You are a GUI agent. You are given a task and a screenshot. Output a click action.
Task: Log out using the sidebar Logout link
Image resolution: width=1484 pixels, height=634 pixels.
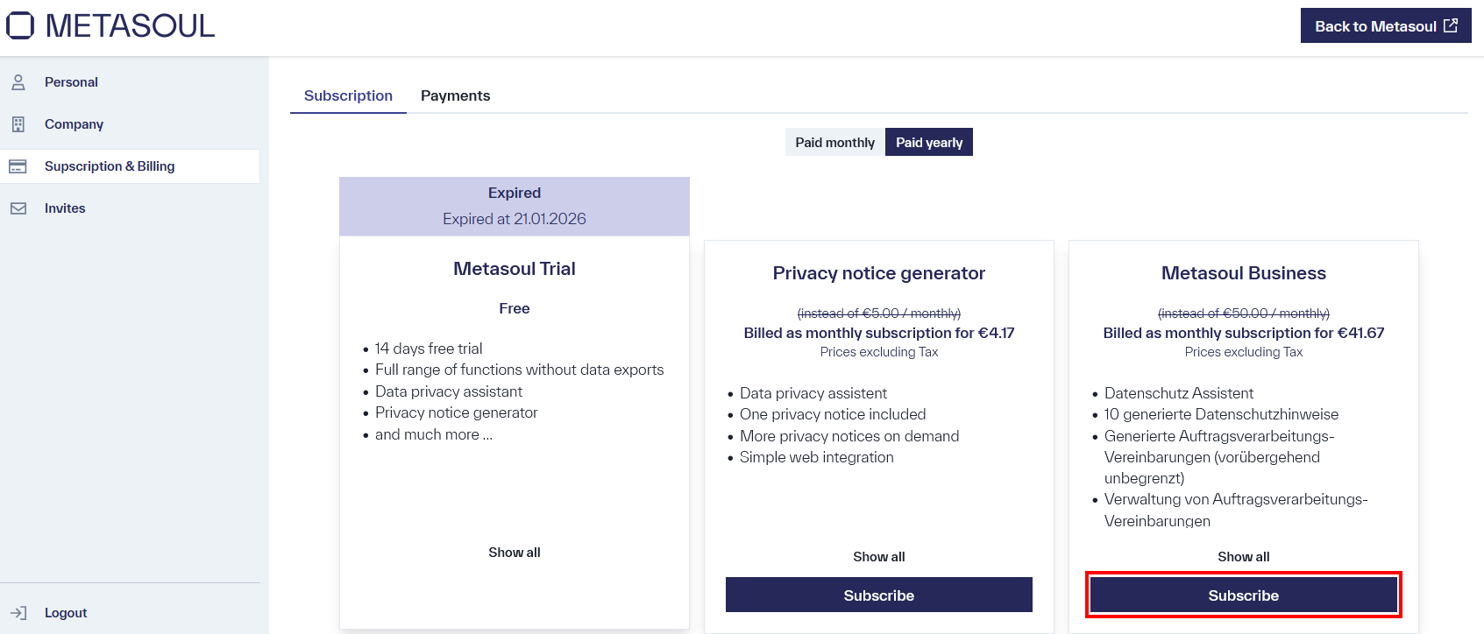(x=66, y=612)
